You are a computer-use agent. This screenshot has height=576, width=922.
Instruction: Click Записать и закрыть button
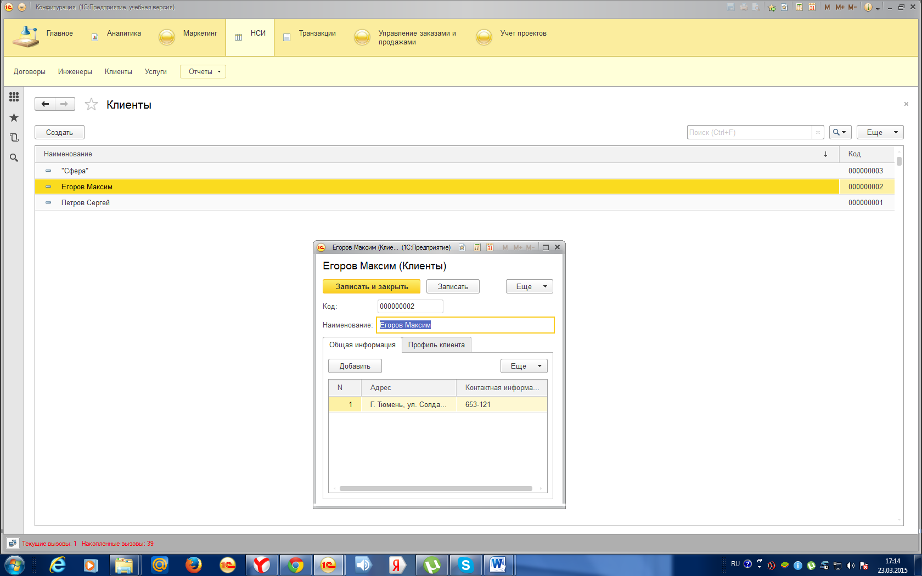(372, 286)
